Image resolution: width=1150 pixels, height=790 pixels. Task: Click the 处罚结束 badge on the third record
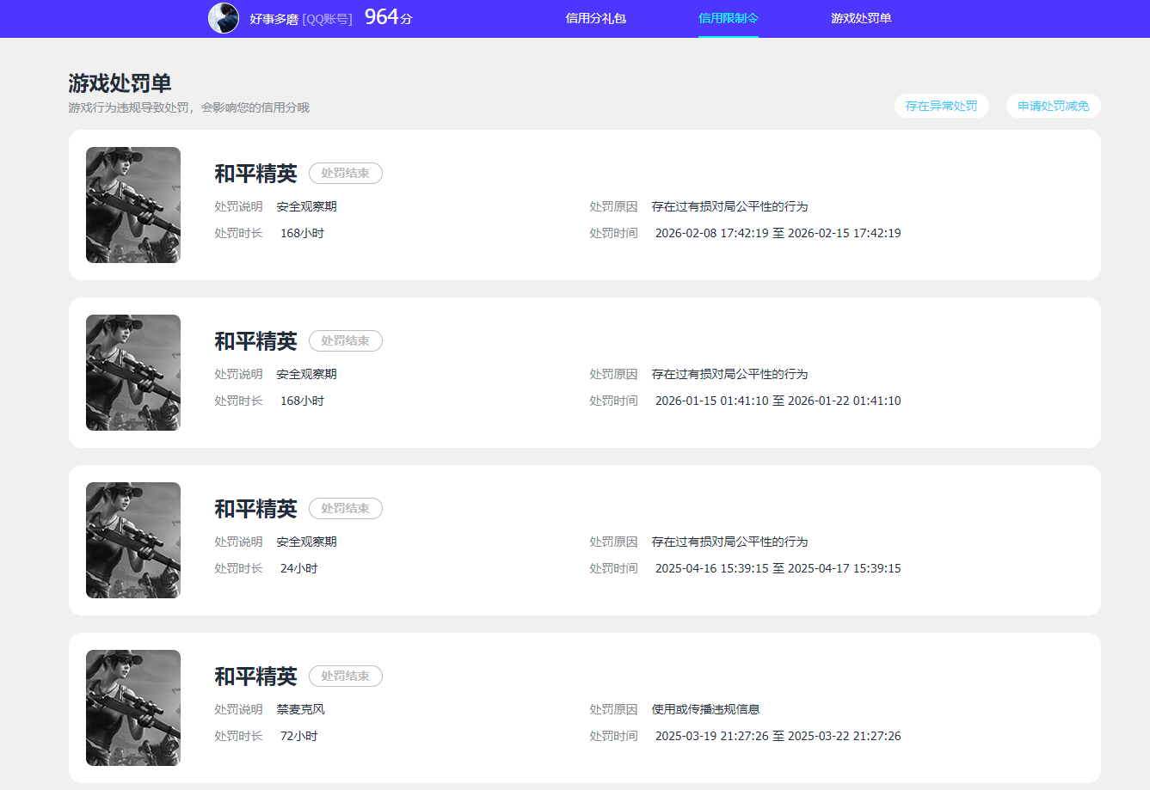coord(345,508)
